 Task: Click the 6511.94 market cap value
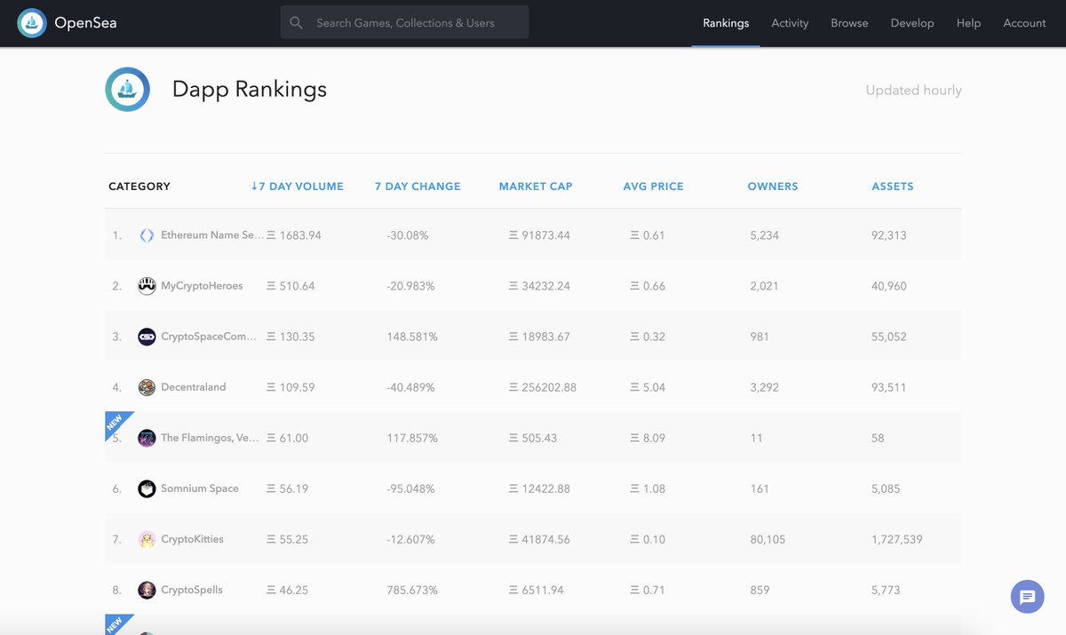tap(536, 590)
